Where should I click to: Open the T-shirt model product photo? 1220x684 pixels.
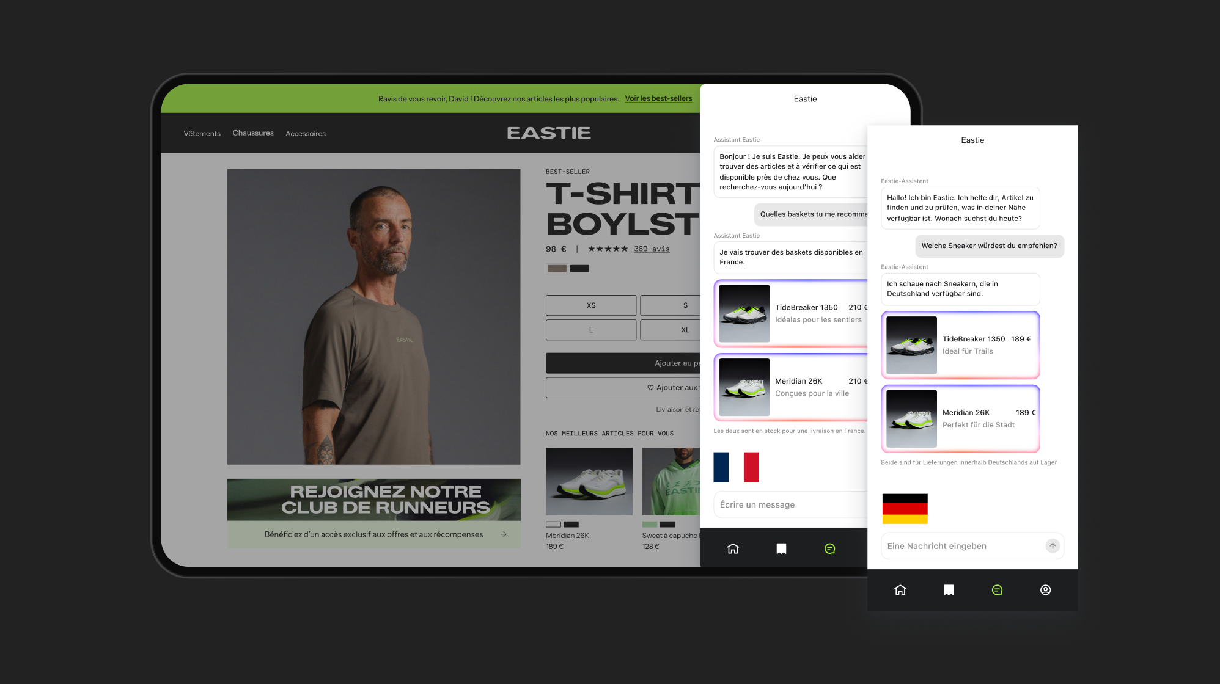374,317
